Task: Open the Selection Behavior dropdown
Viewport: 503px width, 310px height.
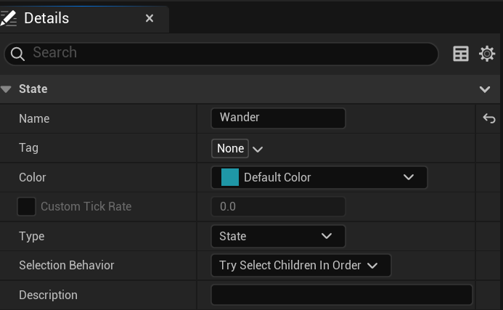Action: pyautogui.click(x=300, y=266)
